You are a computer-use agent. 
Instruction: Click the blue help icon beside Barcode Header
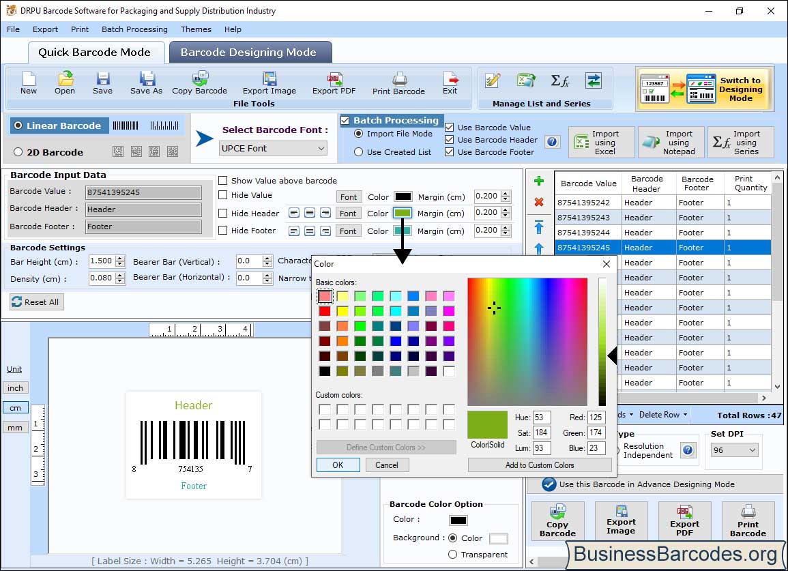coord(553,142)
